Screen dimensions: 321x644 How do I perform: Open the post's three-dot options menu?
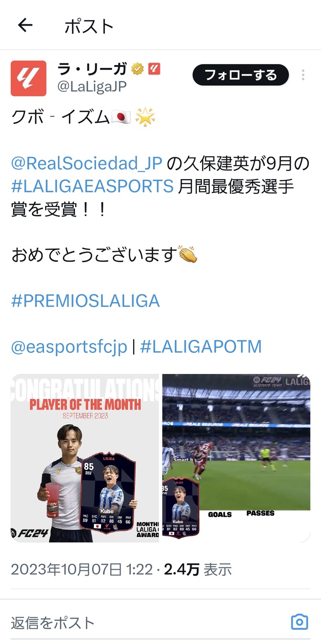tap(303, 75)
